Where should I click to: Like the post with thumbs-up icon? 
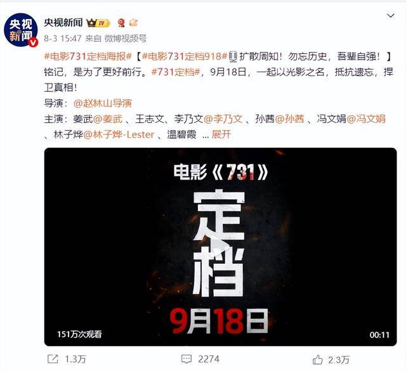click(x=317, y=360)
